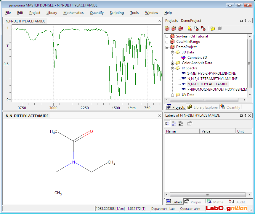Collapse the IR Spectra folder
Screen dimensions: 255x214
tap(173, 68)
